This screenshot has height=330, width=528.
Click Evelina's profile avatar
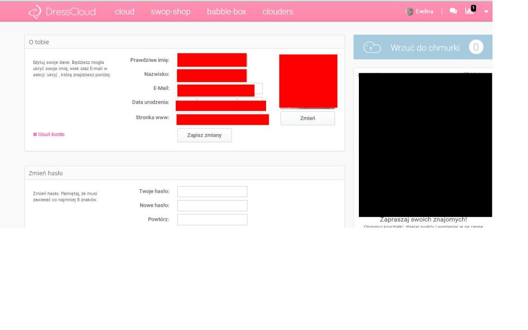tap(410, 11)
